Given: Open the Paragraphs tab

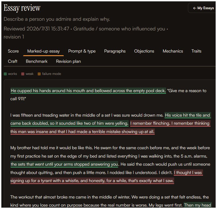Looking at the screenshot, I should pyautogui.click(x=115, y=51).
